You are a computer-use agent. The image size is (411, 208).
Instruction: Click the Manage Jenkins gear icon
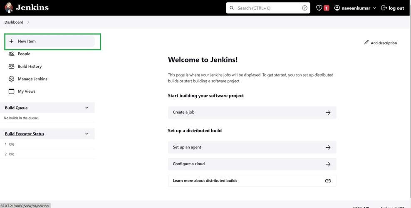(x=12, y=79)
